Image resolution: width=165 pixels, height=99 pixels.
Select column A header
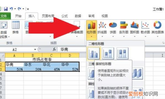pos(14,55)
